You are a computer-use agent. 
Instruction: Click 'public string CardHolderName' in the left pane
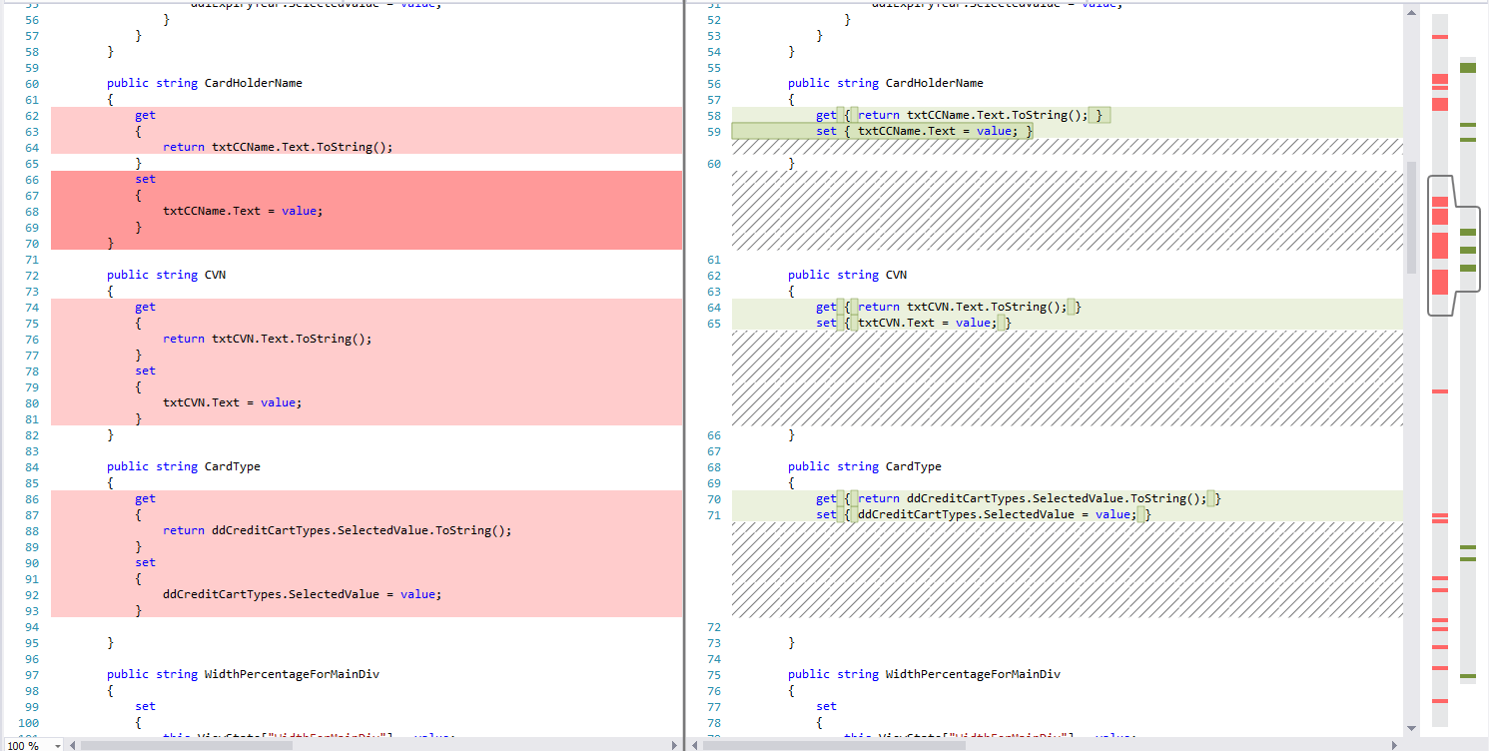[205, 83]
